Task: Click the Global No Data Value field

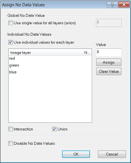Action: tap(109, 23)
